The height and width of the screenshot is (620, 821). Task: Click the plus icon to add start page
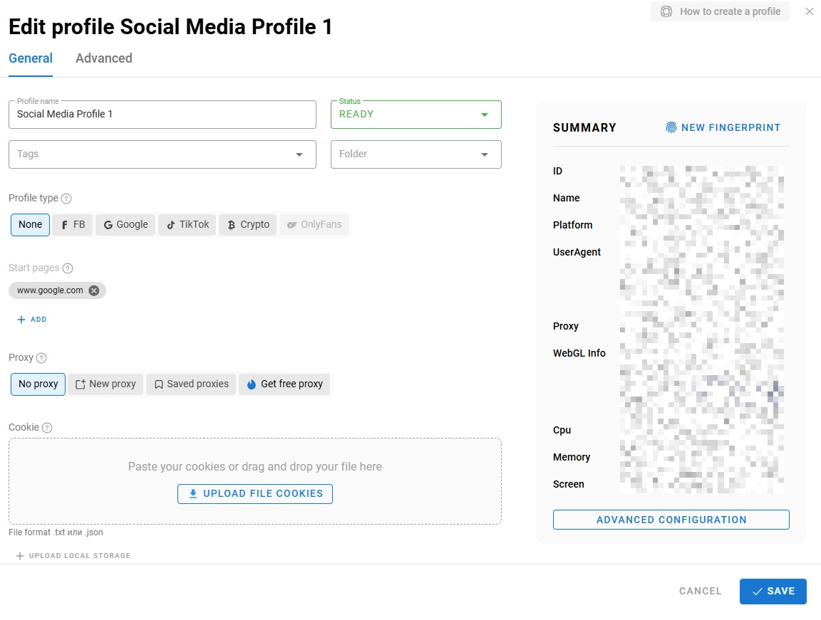point(21,320)
